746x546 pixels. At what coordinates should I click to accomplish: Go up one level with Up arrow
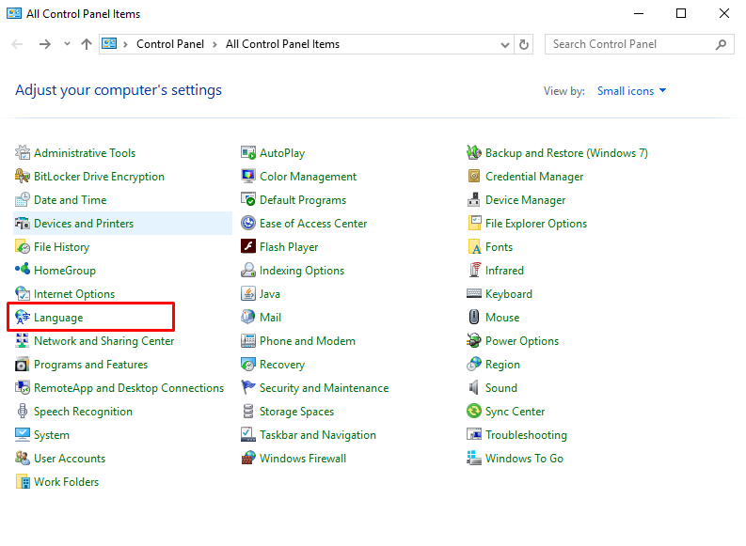point(87,44)
